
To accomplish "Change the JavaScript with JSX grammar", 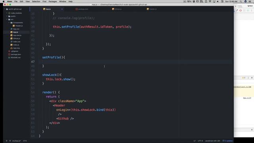I will coord(213,141).
